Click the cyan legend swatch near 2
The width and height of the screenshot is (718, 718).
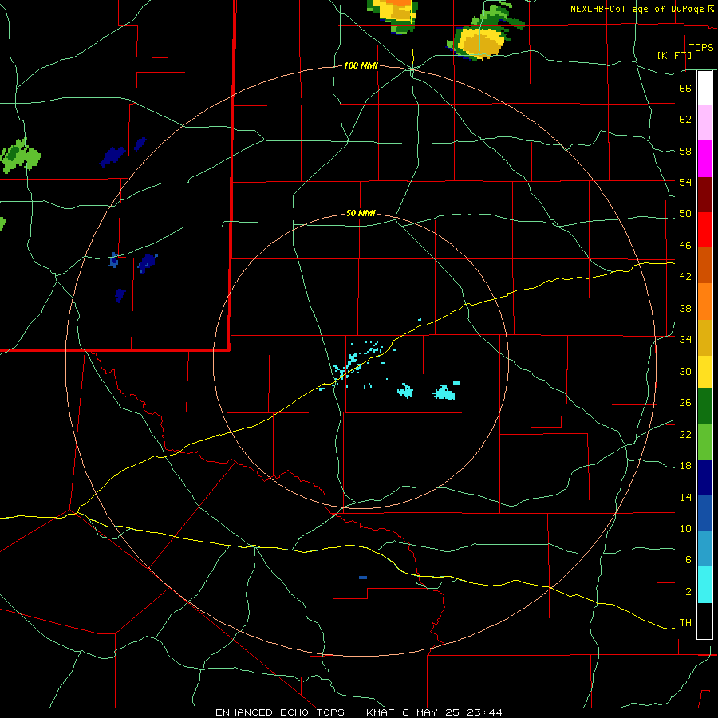click(x=704, y=585)
